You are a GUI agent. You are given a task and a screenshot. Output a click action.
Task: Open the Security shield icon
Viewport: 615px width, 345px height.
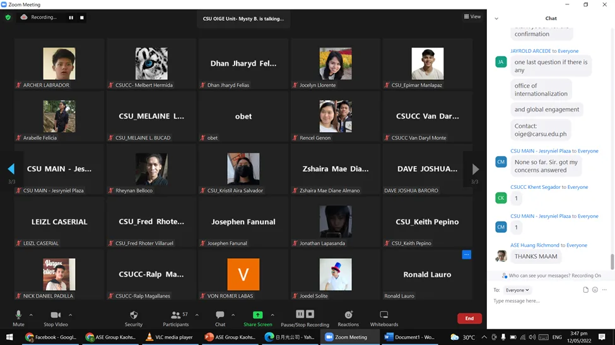(x=133, y=315)
